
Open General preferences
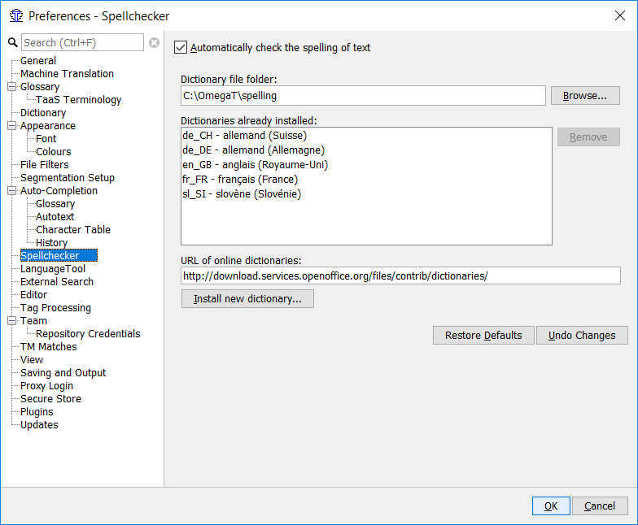point(38,60)
